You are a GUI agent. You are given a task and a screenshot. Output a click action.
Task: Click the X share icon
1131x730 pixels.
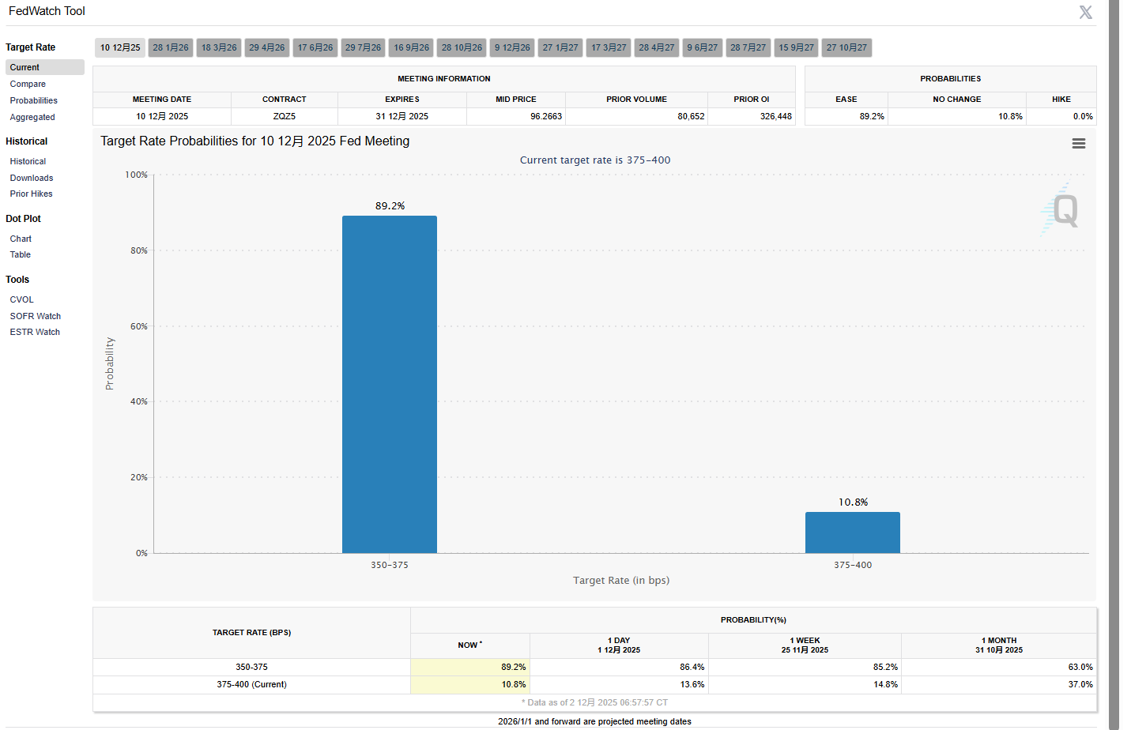(x=1085, y=12)
